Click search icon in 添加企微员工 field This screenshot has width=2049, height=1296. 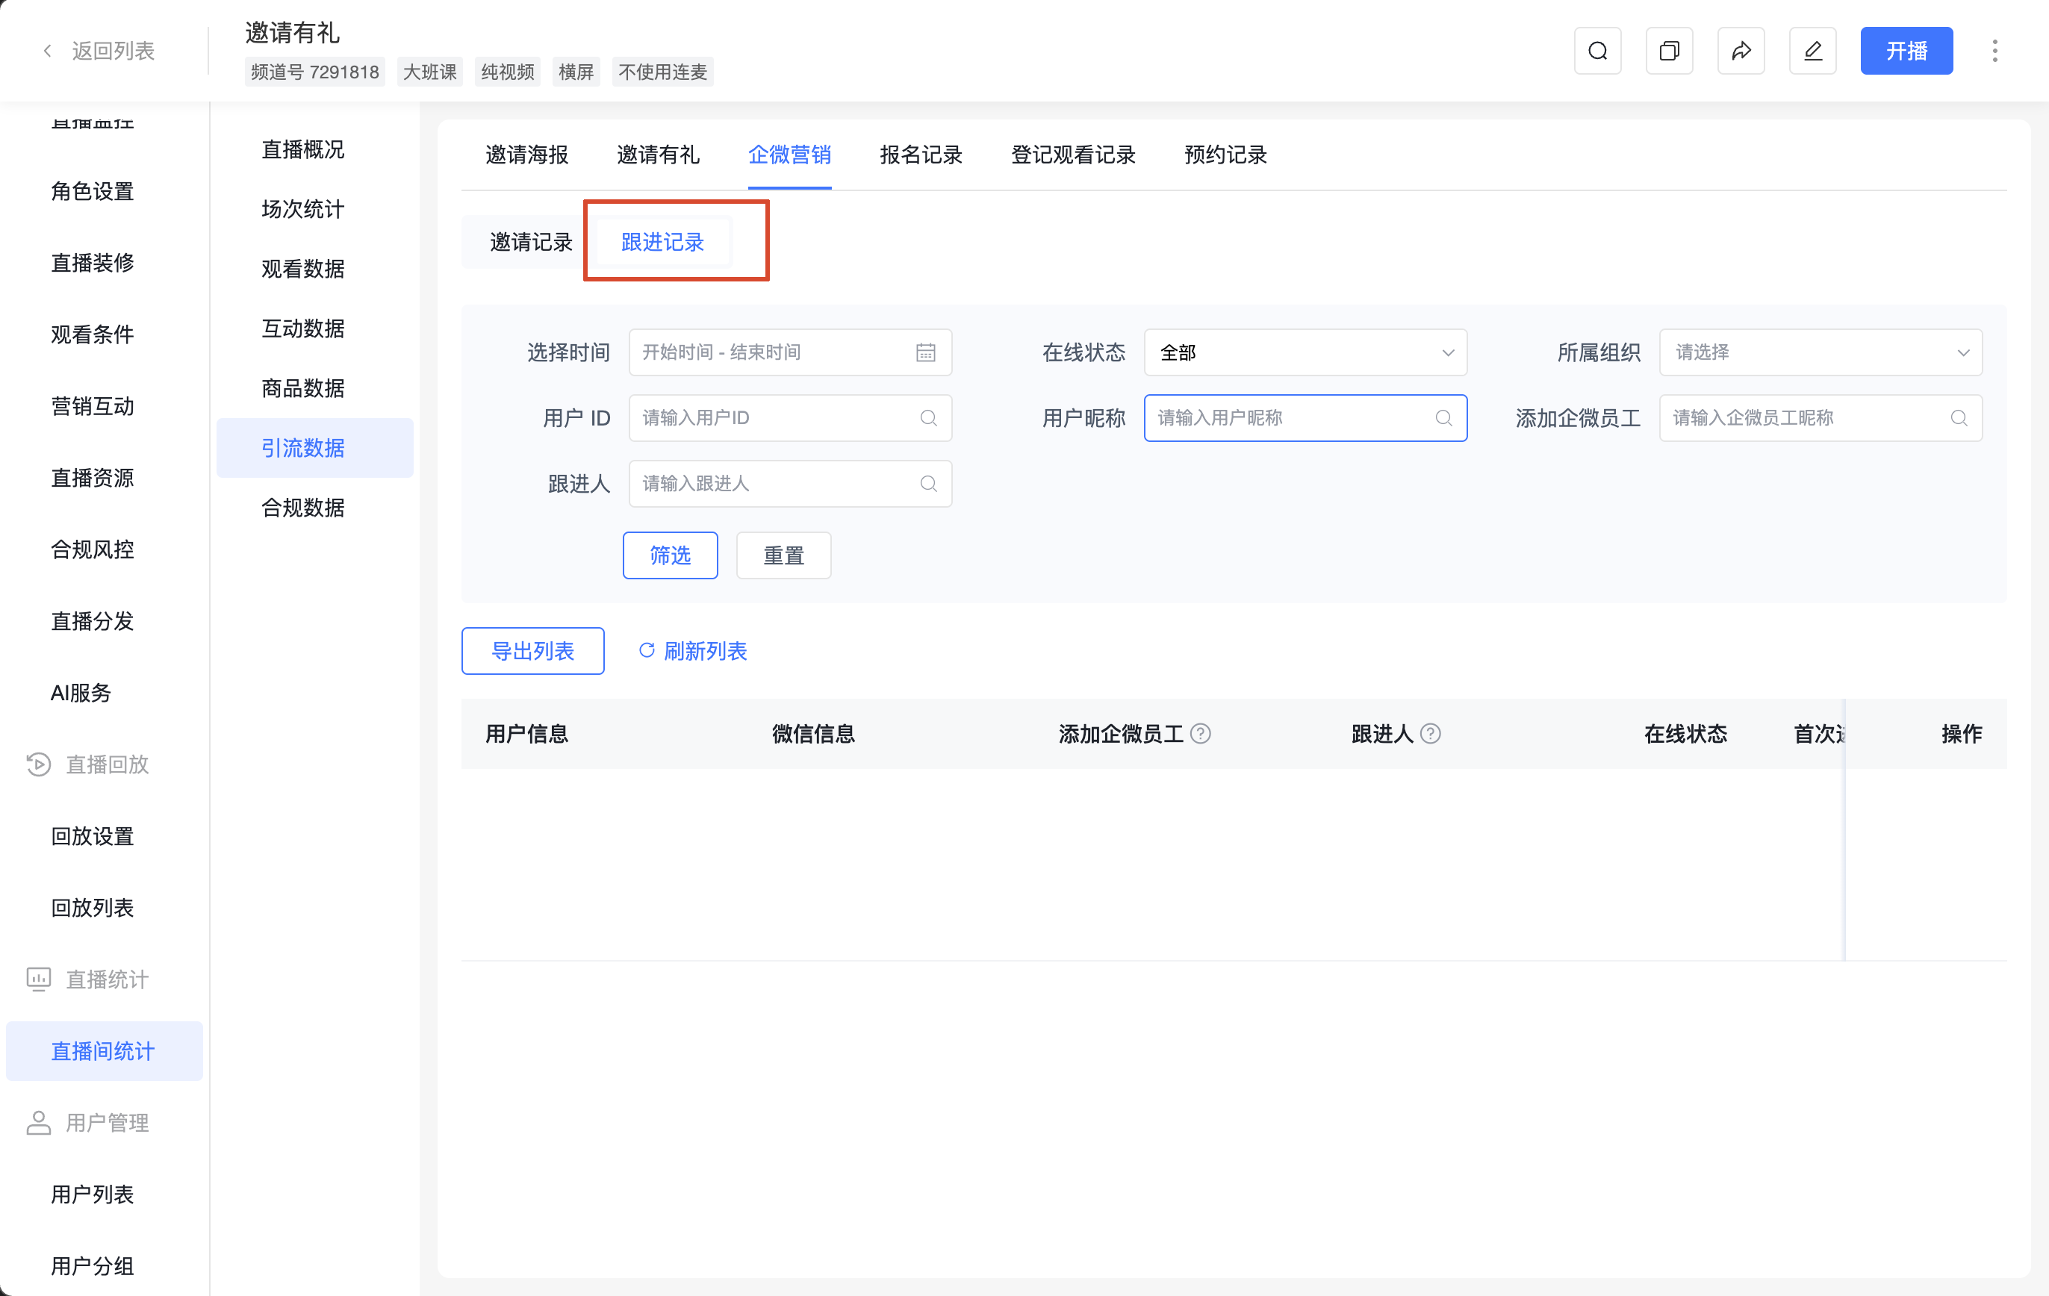coord(1959,418)
